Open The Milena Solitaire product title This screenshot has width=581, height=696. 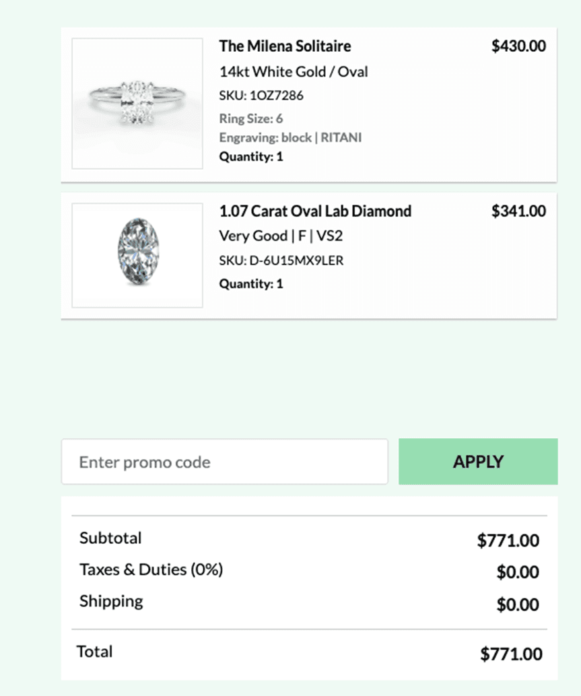coord(285,46)
